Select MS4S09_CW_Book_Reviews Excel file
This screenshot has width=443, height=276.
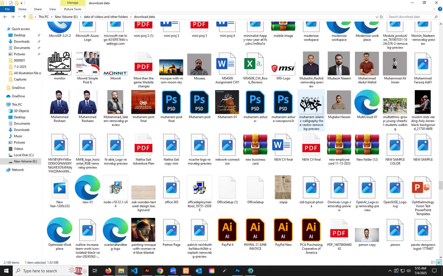pyautogui.click(x=255, y=64)
